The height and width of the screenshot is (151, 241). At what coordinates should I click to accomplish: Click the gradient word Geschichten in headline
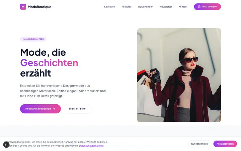pos(49,63)
